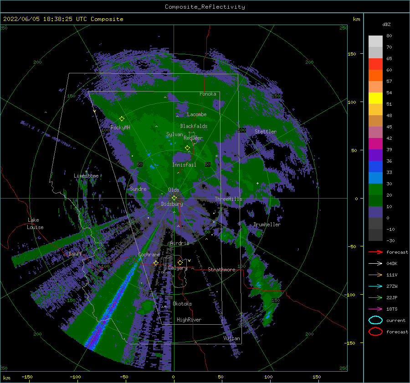410x383 pixels.
Task: Click the Lacombe city label
Action: click(197, 114)
